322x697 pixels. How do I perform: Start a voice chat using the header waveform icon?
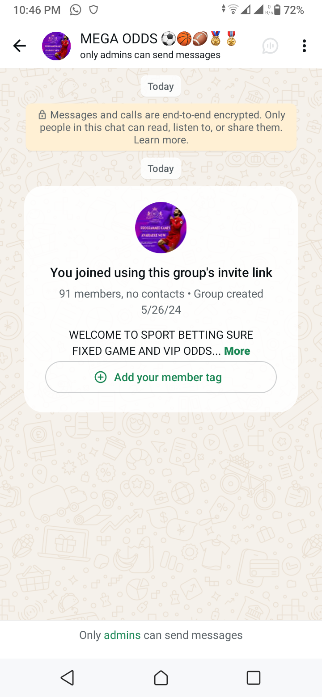[x=270, y=46]
